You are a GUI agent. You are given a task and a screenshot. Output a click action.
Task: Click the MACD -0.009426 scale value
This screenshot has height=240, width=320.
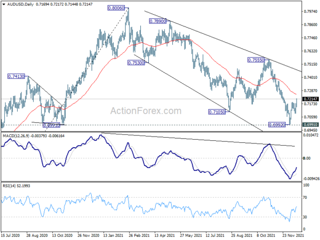(x=311, y=179)
